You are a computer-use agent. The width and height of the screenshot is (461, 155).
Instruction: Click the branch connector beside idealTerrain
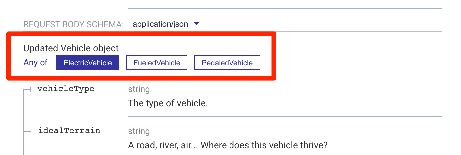pyautogui.click(x=27, y=131)
